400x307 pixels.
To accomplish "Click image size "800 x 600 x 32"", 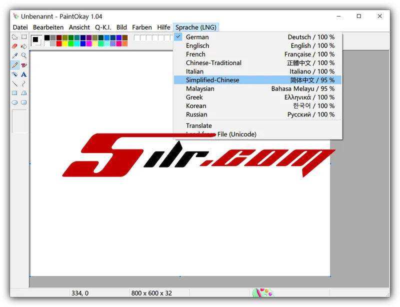I will click(x=151, y=293).
